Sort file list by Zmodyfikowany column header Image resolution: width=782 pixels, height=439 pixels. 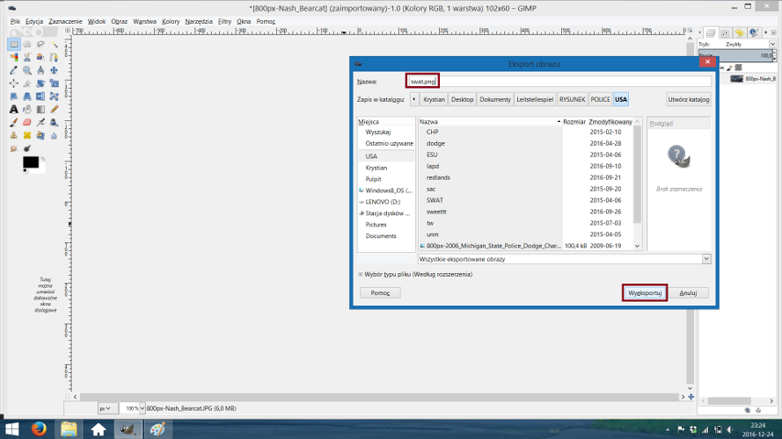[610, 121]
